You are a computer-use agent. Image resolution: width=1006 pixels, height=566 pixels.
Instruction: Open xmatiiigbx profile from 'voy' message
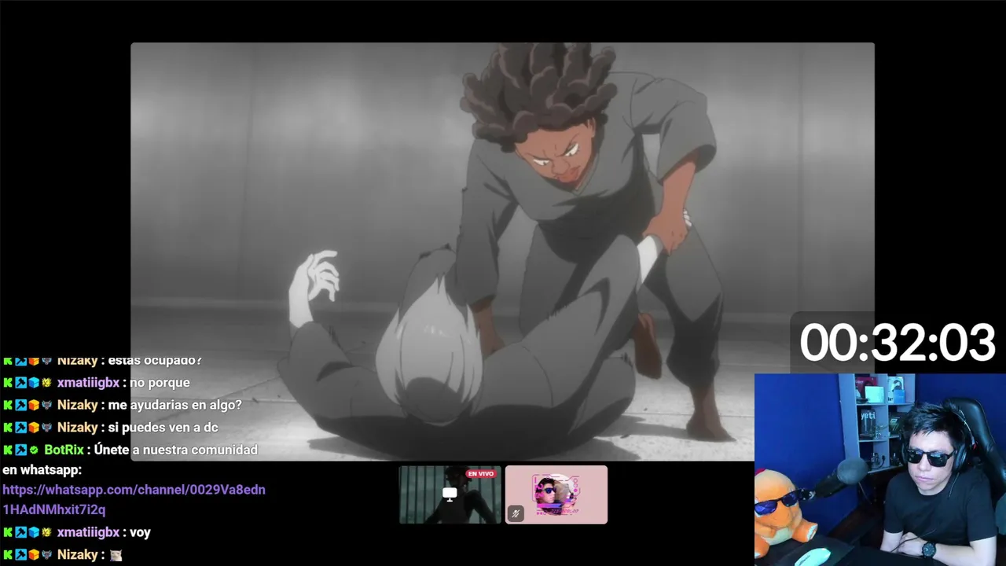(x=88, y=532)
